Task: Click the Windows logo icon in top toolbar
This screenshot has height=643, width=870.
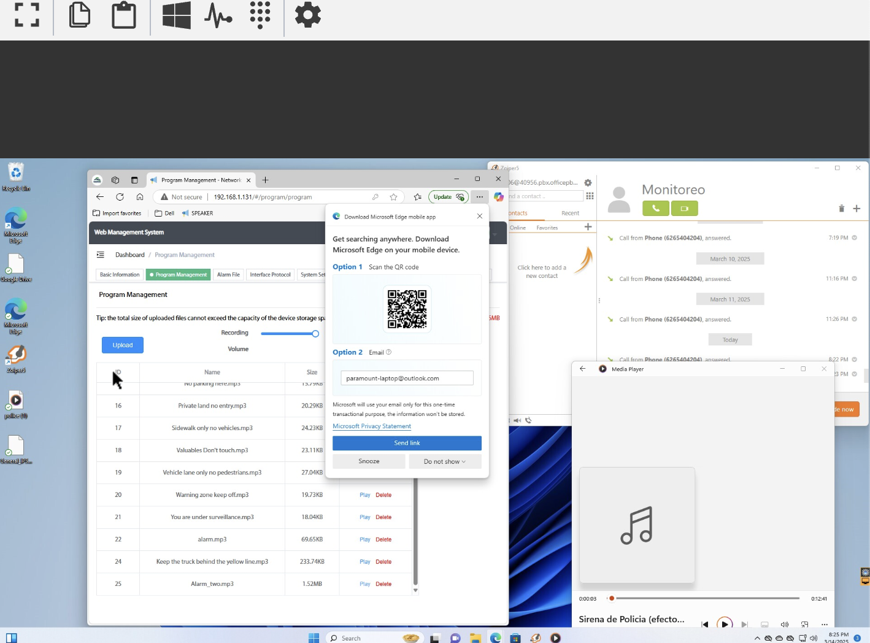Action: pyautogui.click(x=177, y=15)
